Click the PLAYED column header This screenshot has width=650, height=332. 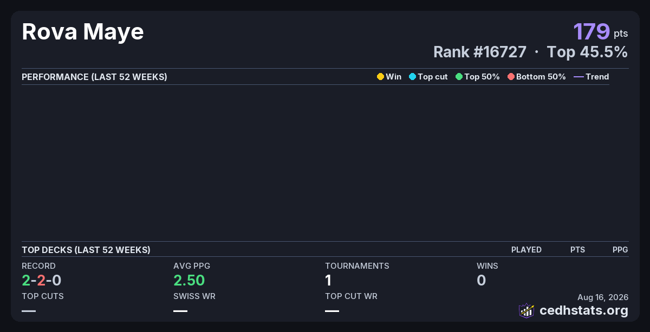[x=526, y=250]
